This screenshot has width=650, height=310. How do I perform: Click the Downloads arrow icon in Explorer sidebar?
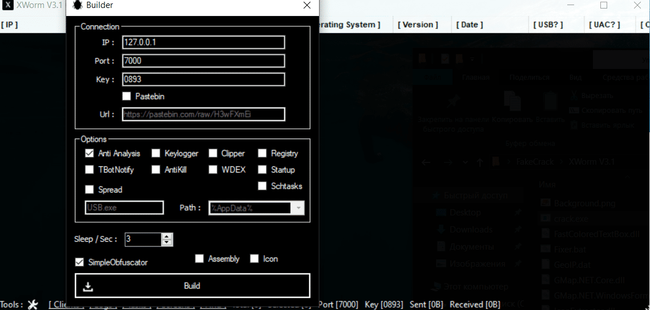[x=442, y=229]
